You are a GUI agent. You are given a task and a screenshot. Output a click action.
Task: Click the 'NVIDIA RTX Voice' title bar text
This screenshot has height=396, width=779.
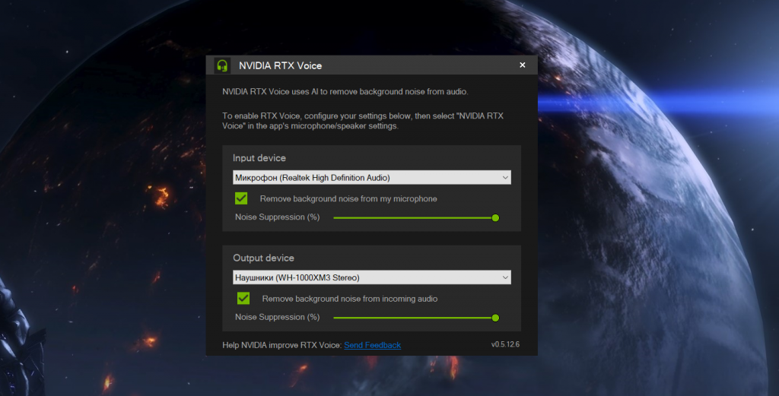[280, 65]
